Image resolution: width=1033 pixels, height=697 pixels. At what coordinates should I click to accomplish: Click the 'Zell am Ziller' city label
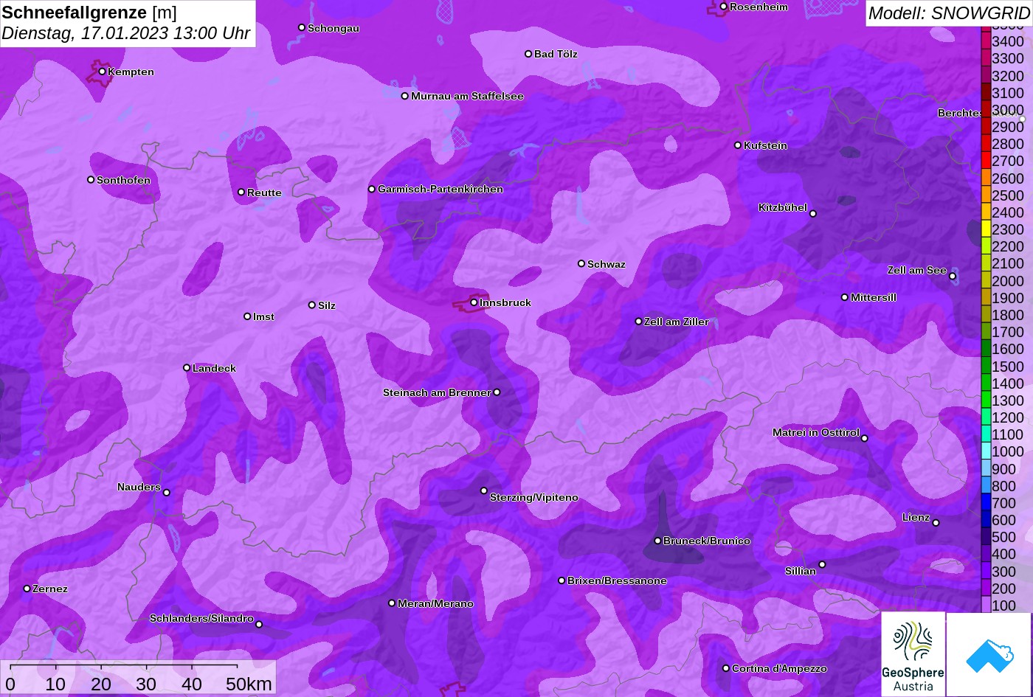pyautogui.click(x=677, y=322)
